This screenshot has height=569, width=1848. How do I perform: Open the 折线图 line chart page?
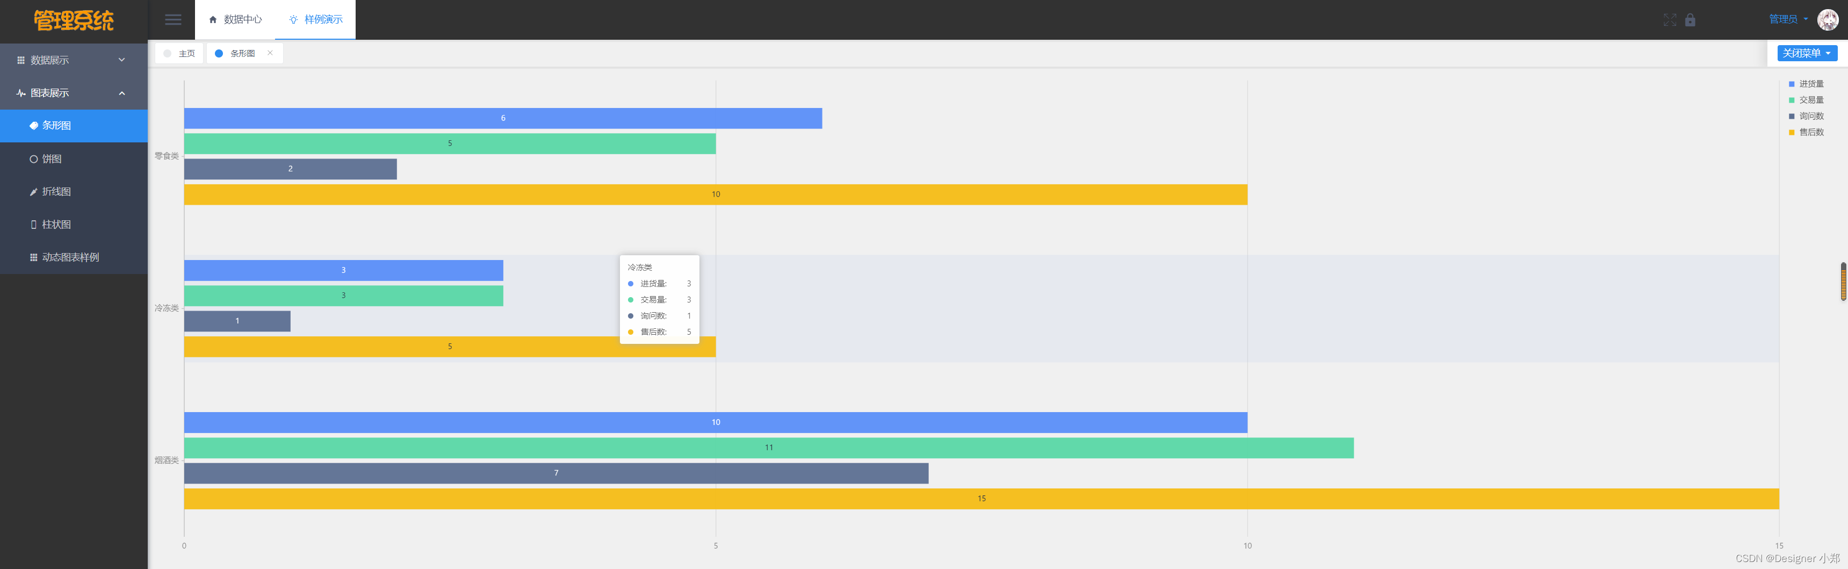56,192
